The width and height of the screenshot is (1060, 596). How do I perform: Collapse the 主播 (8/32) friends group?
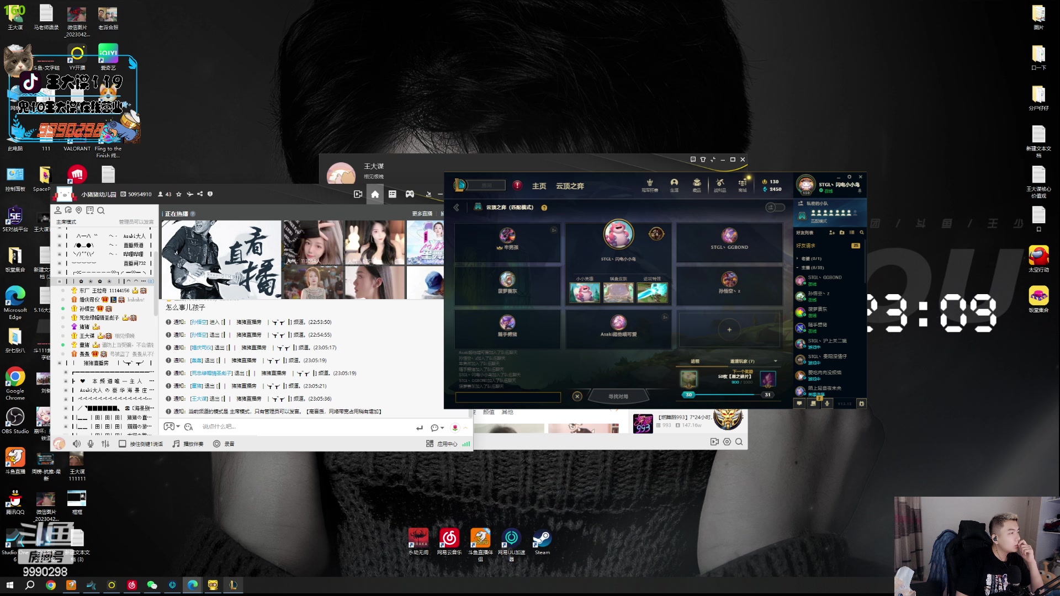797,268
